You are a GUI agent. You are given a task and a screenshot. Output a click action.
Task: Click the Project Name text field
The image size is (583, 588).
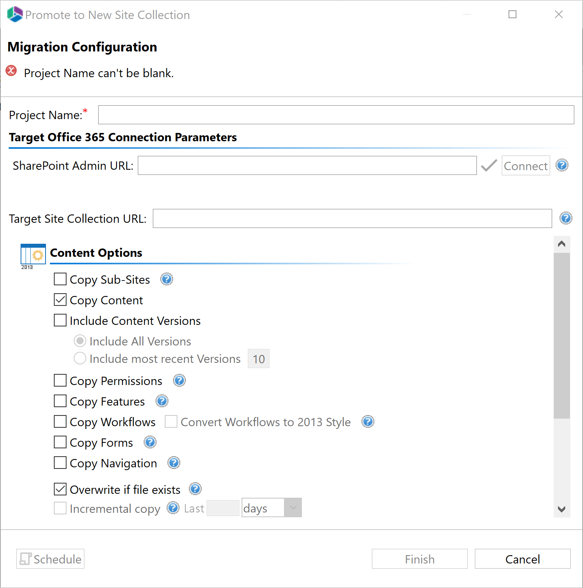[x=336, y=115]
